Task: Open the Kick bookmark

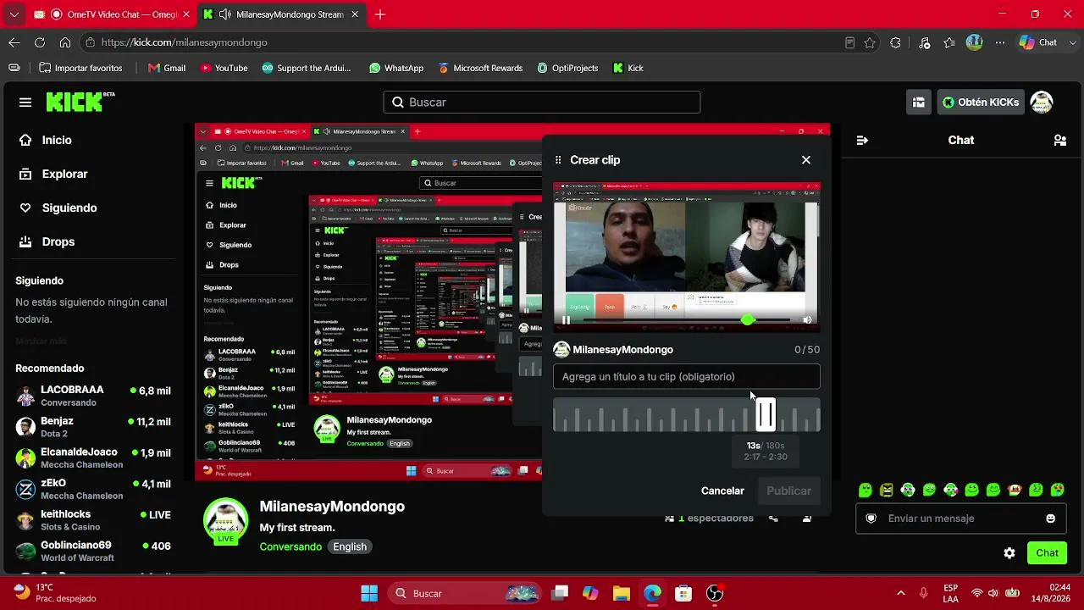Action: 628,68
